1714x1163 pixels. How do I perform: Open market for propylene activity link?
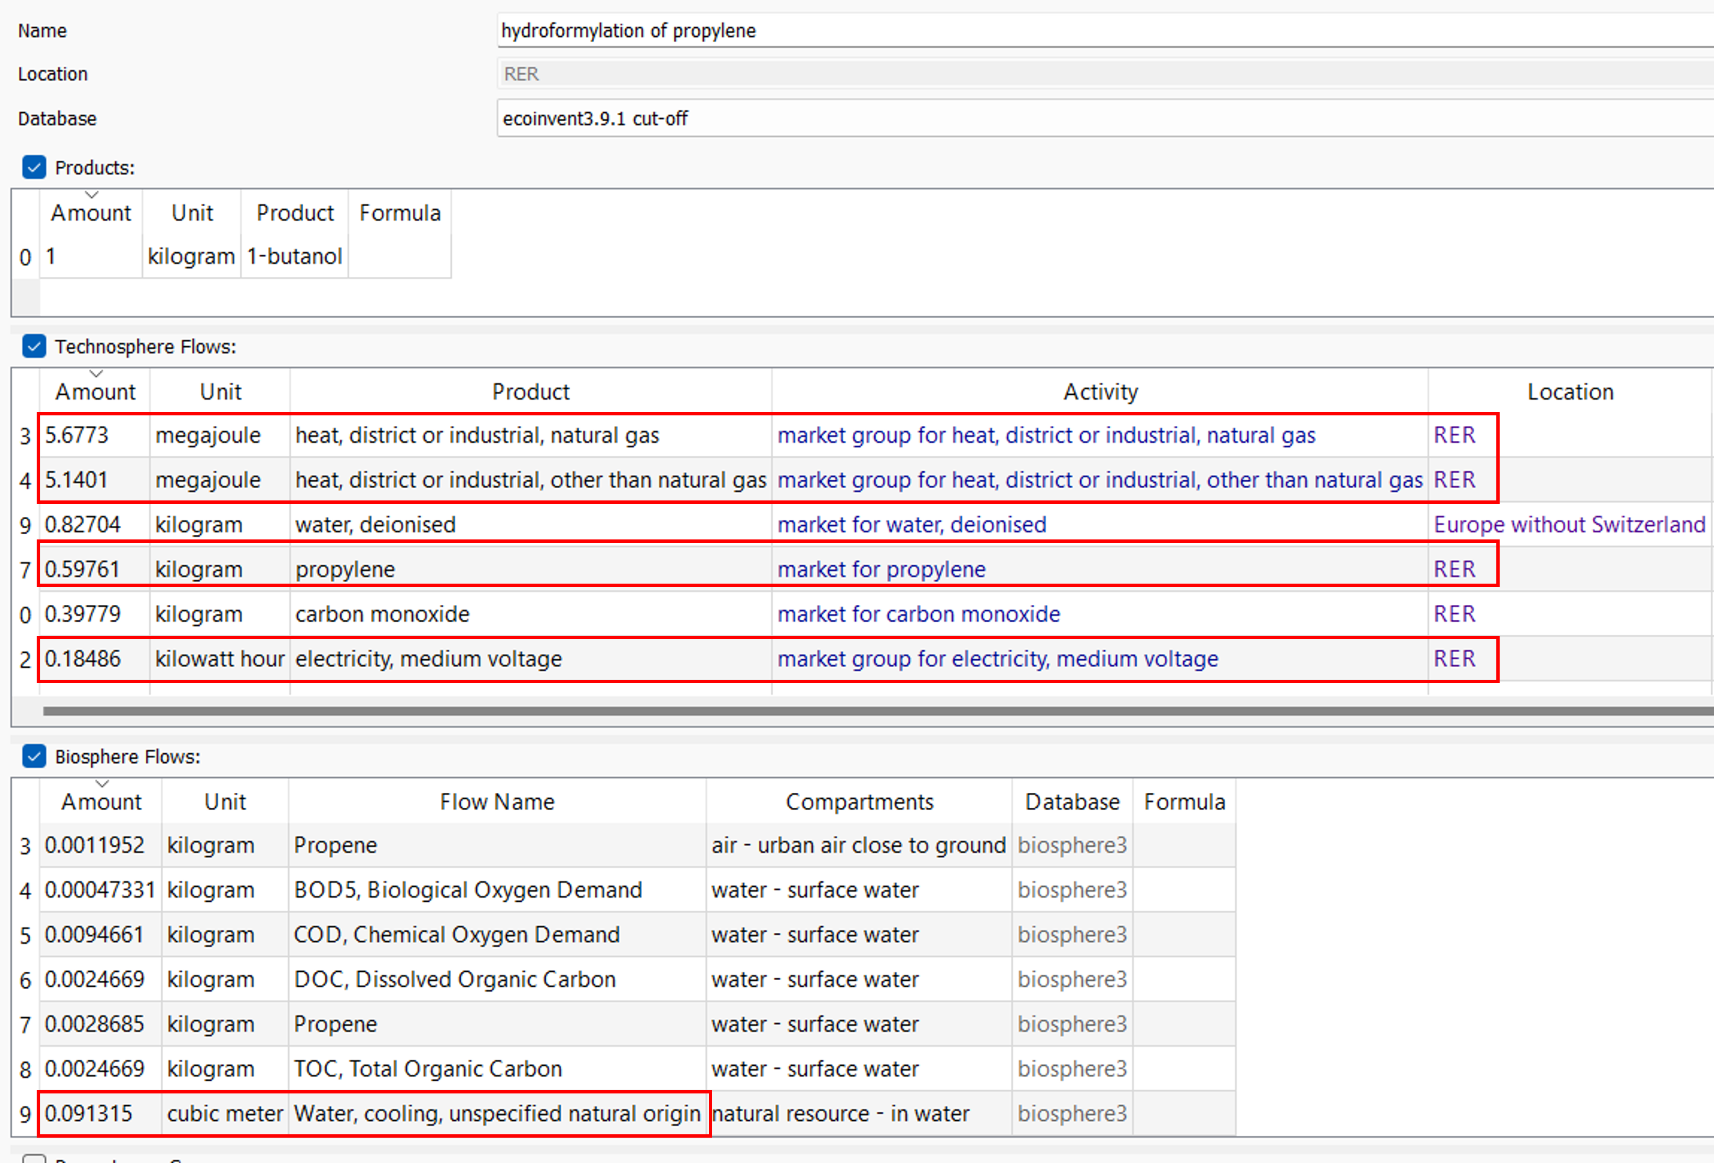point(881,569)
